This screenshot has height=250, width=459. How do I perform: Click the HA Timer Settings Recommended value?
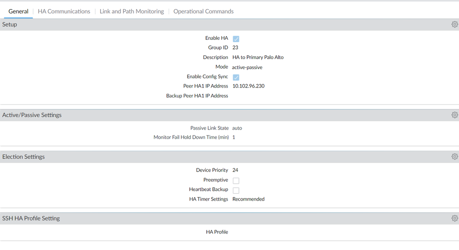pos(248,199)
